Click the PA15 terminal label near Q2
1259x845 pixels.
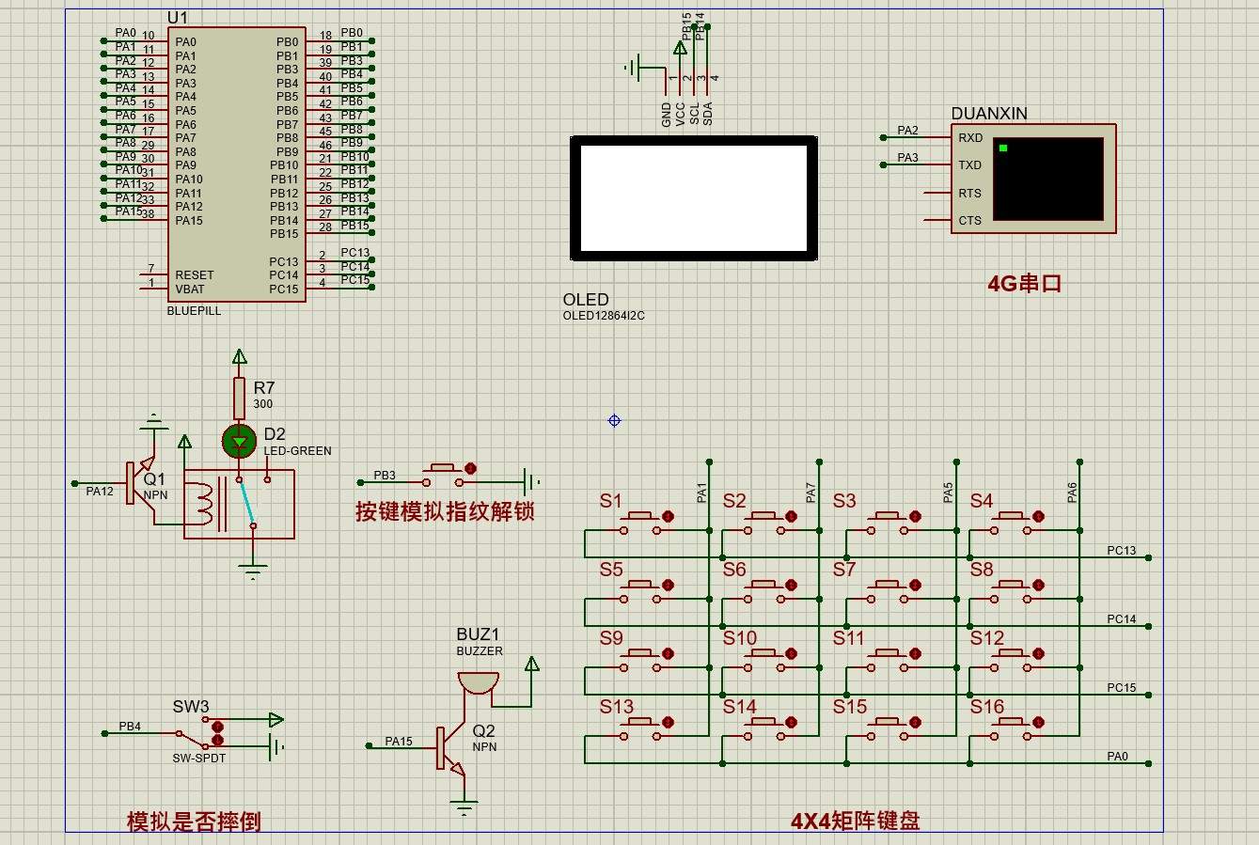tap(399, 742)
